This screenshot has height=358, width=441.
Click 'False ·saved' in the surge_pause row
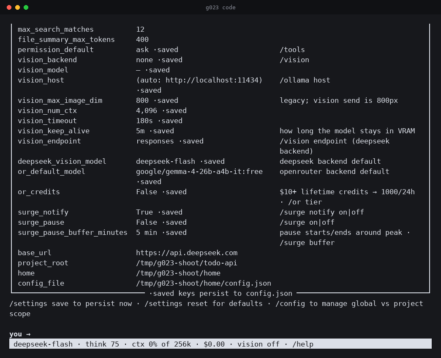click(x=161, y=222)
